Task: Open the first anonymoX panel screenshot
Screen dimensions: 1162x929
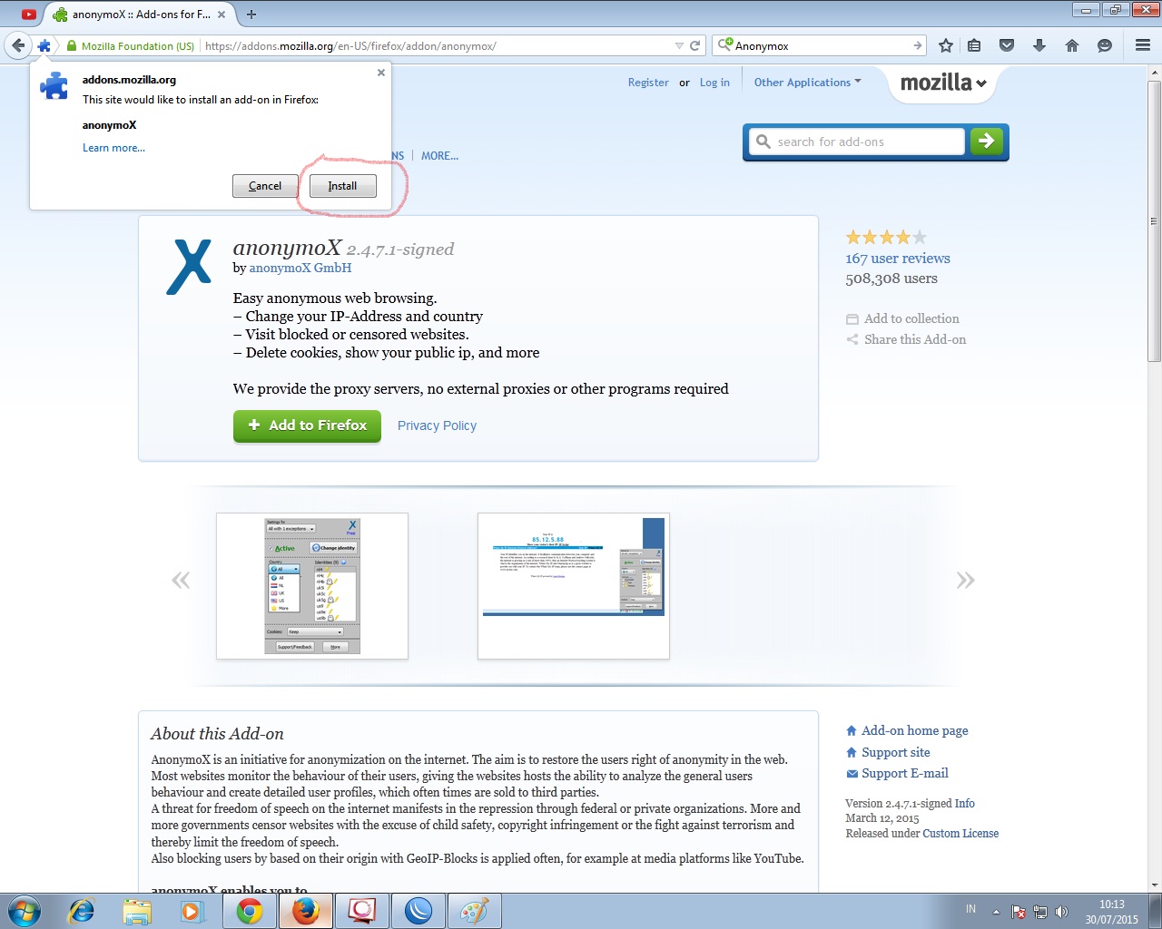Action: (312, 586)
